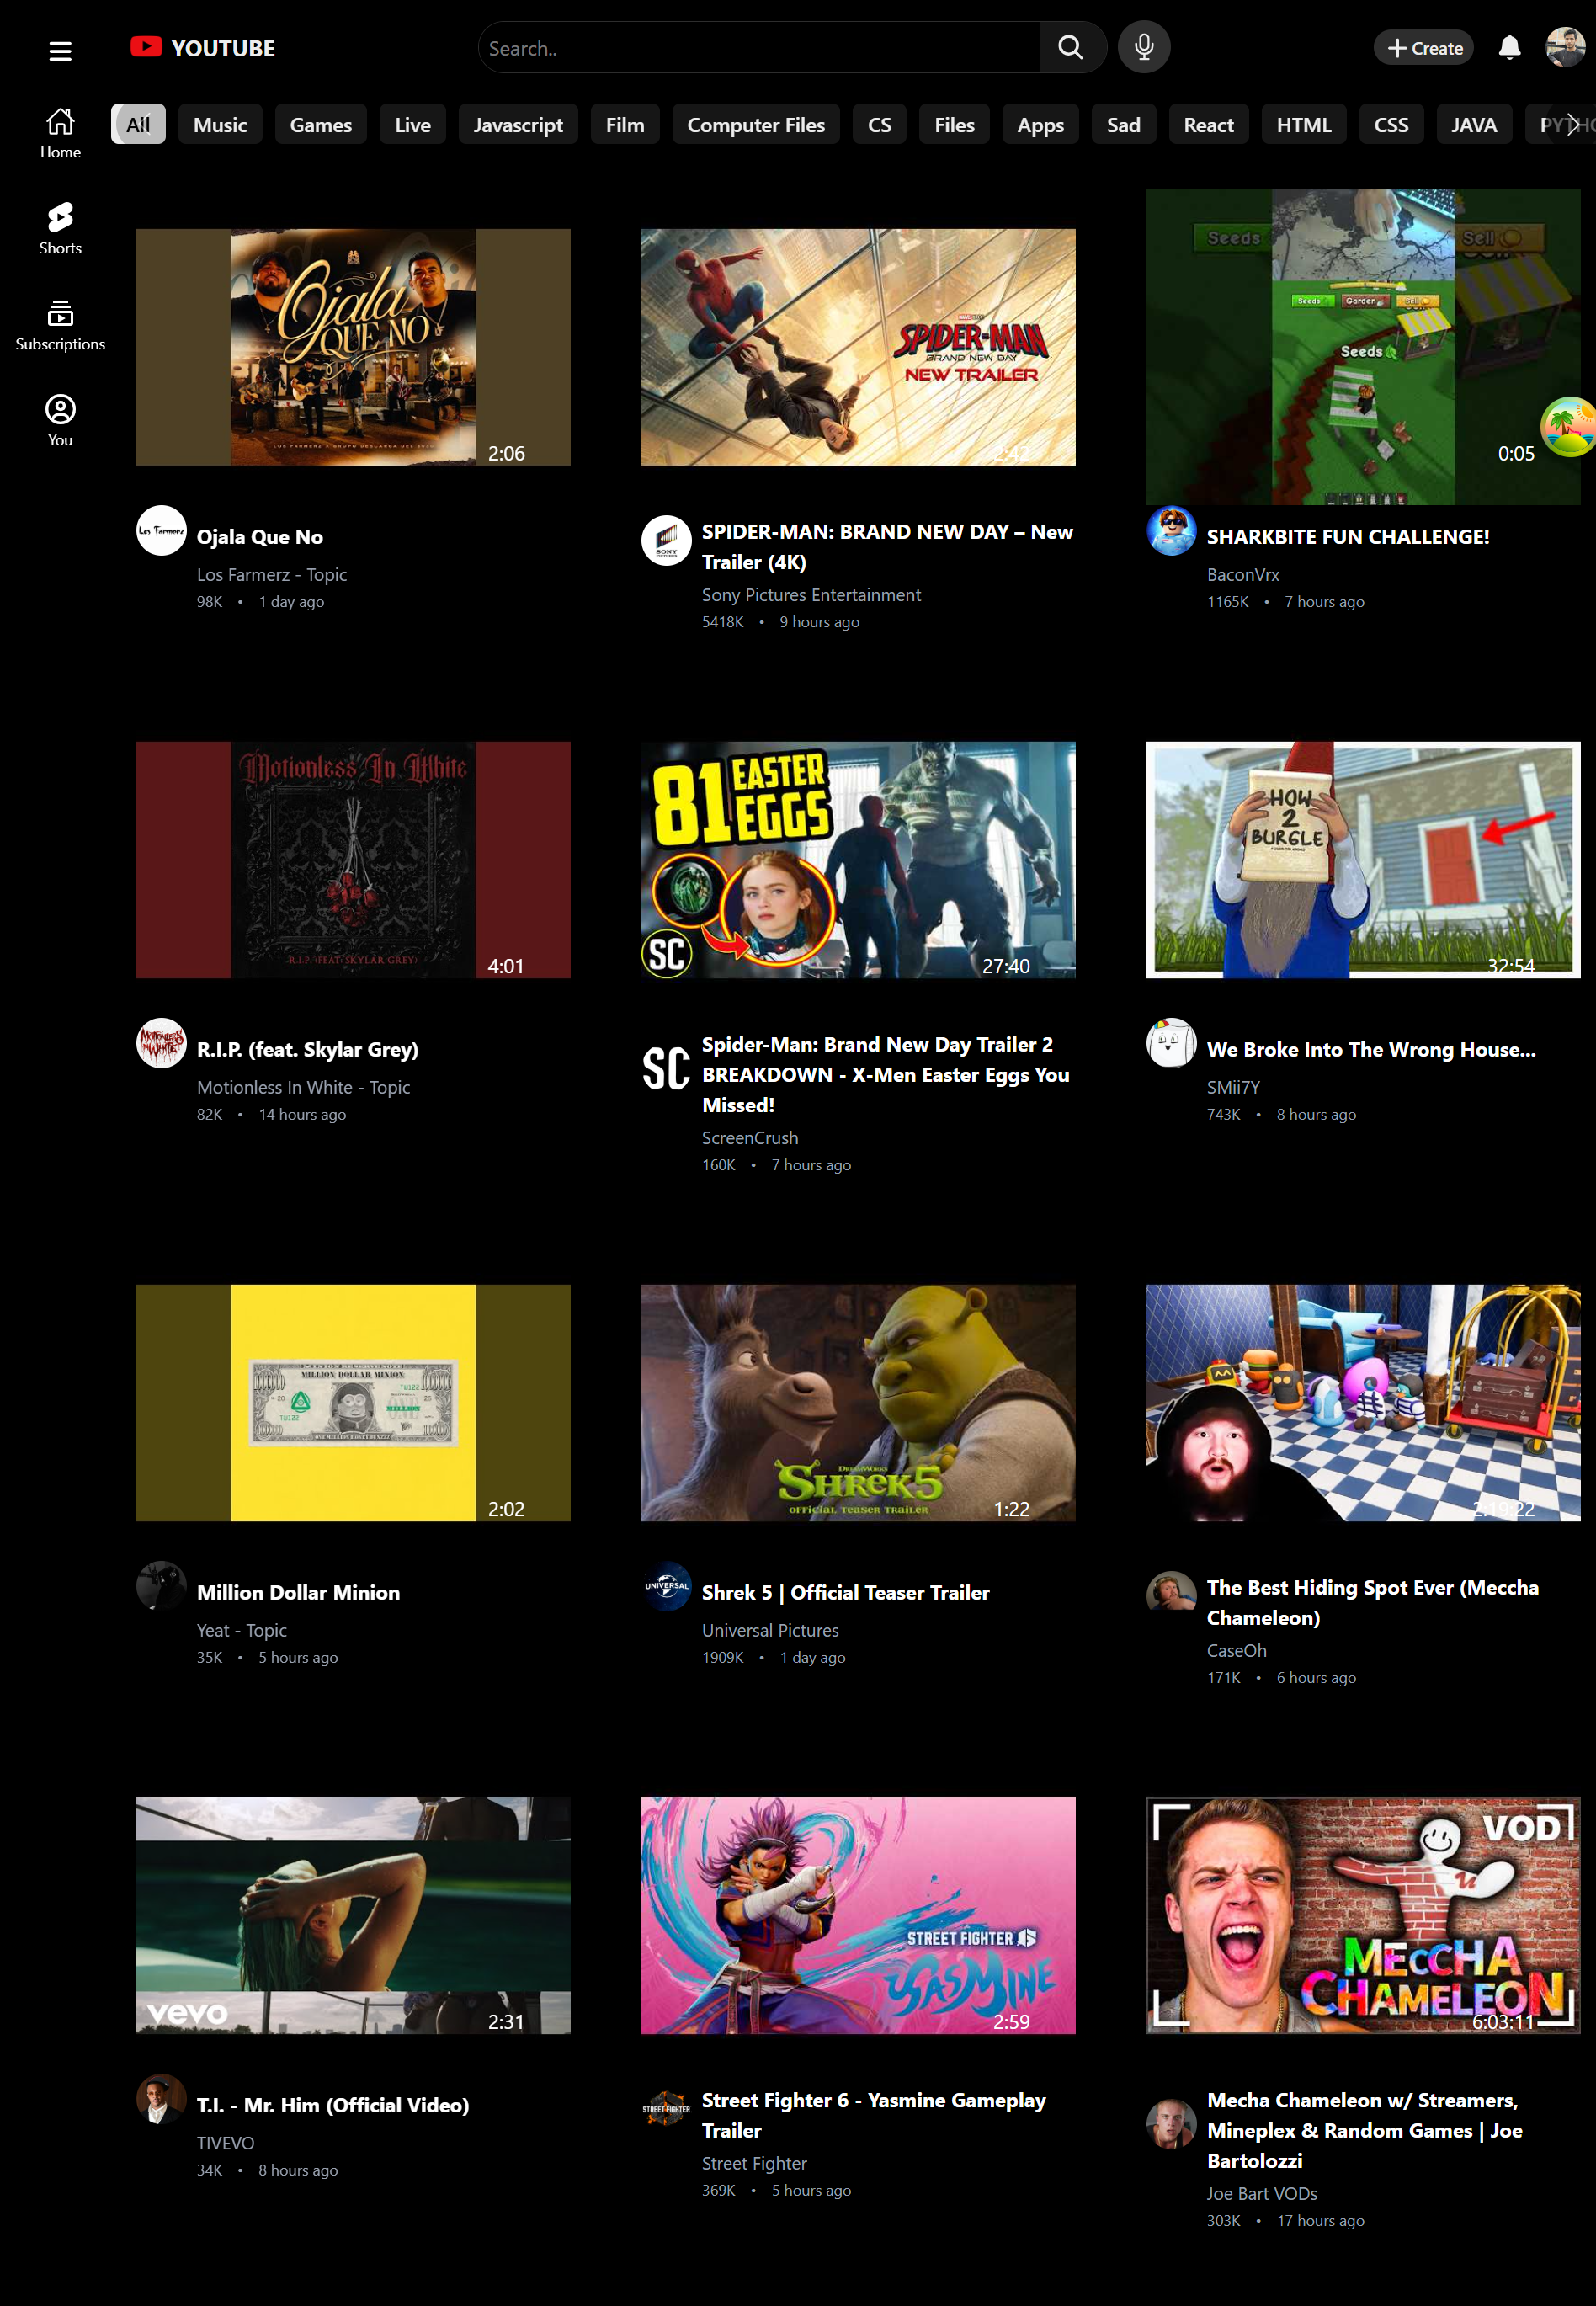The image size is (1596, 2306).
Task: Open the You section in sidebar
Action: tap(60, 421)
